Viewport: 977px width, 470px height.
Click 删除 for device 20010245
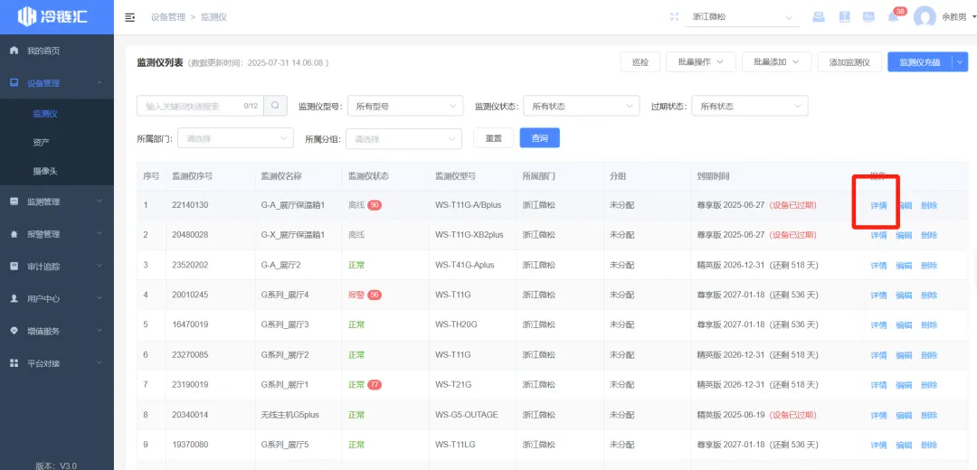point(929,295)
